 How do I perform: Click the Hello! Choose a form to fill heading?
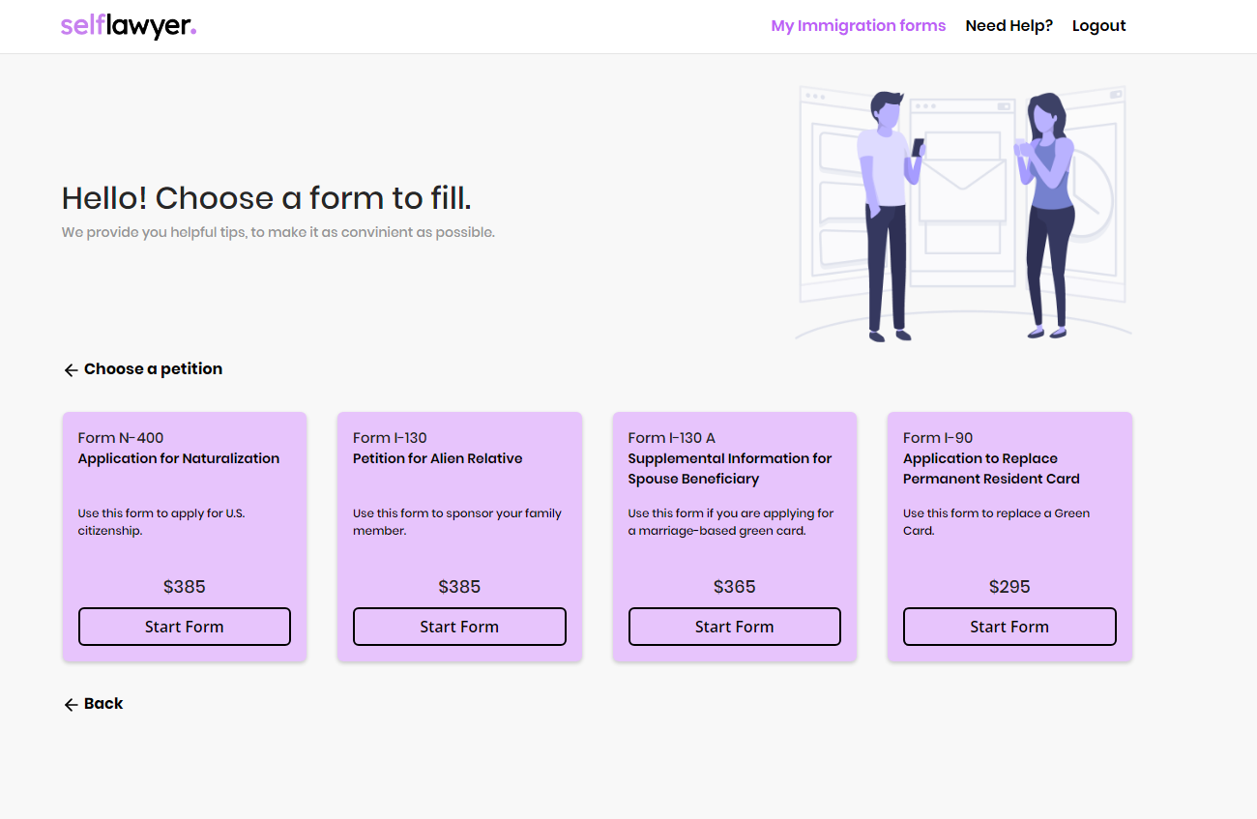click(266, 198)
